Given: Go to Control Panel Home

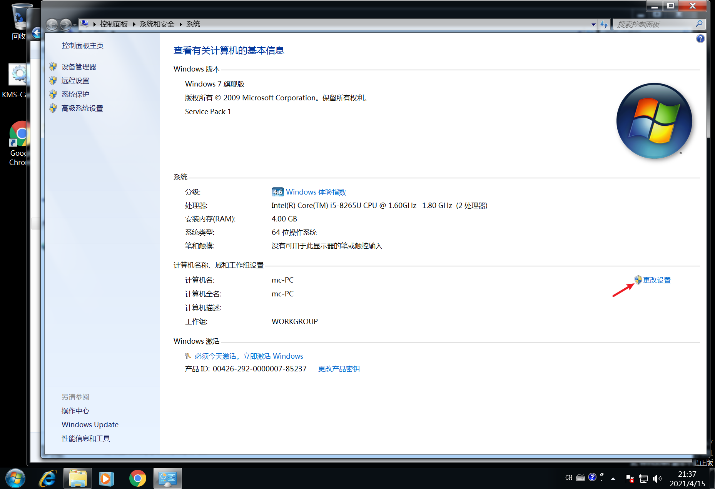Looking at the screenshot, I should tap(83, 45).
